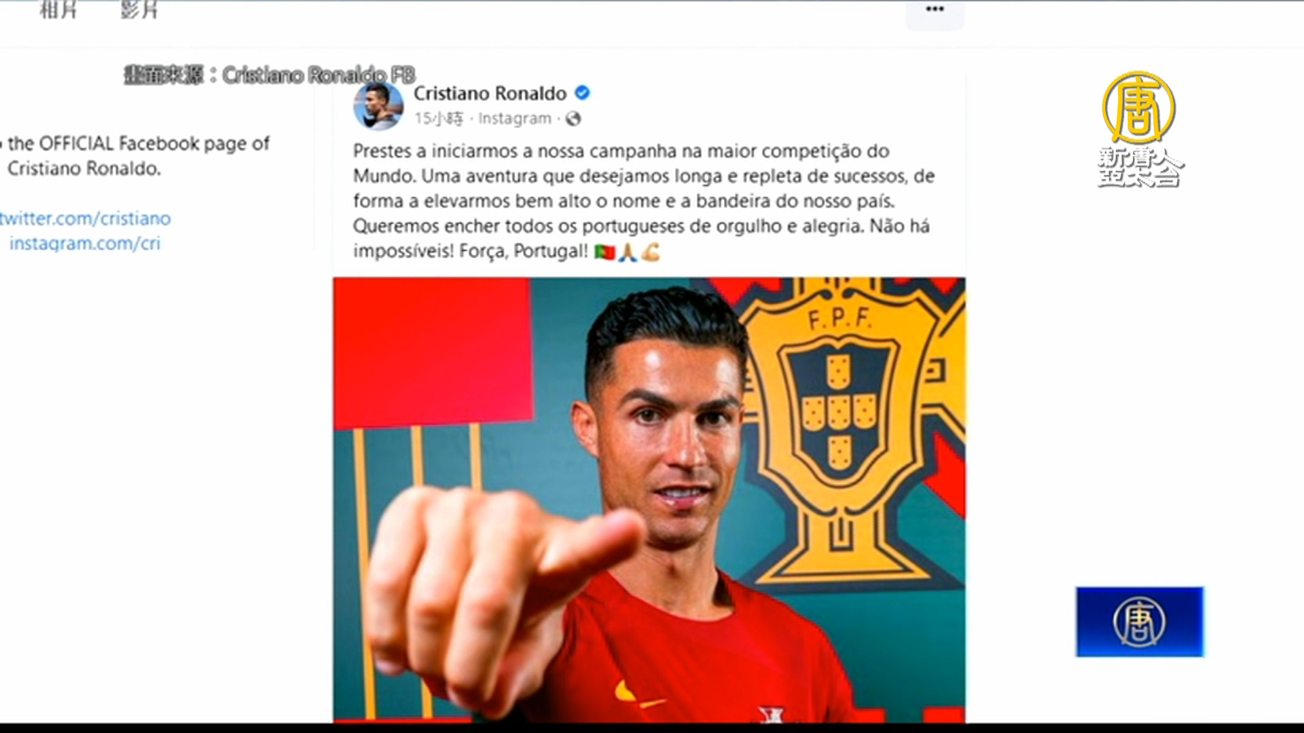Open the Ronaldo pointing photo in the post

click(649, 500)
